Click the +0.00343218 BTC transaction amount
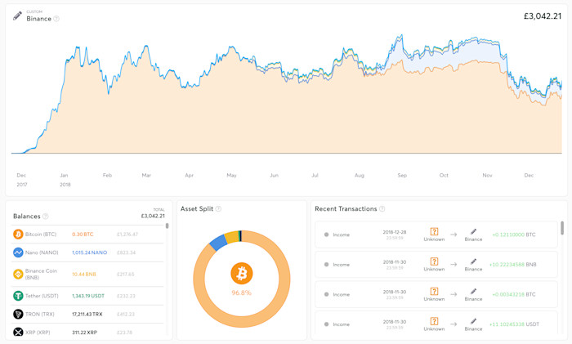 pos(514,294)
